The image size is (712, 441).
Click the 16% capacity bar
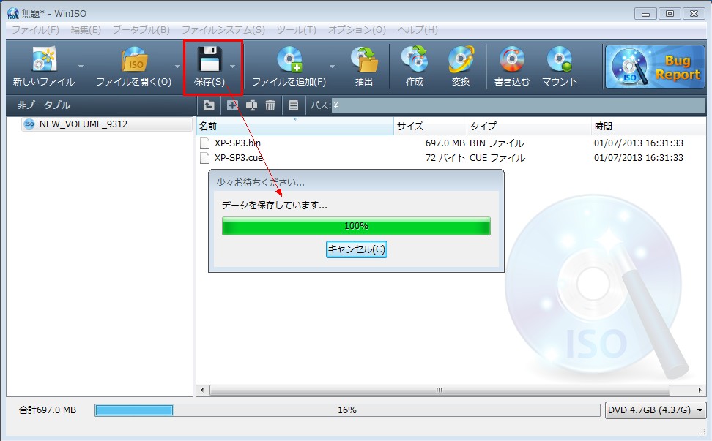coord(347,410)
